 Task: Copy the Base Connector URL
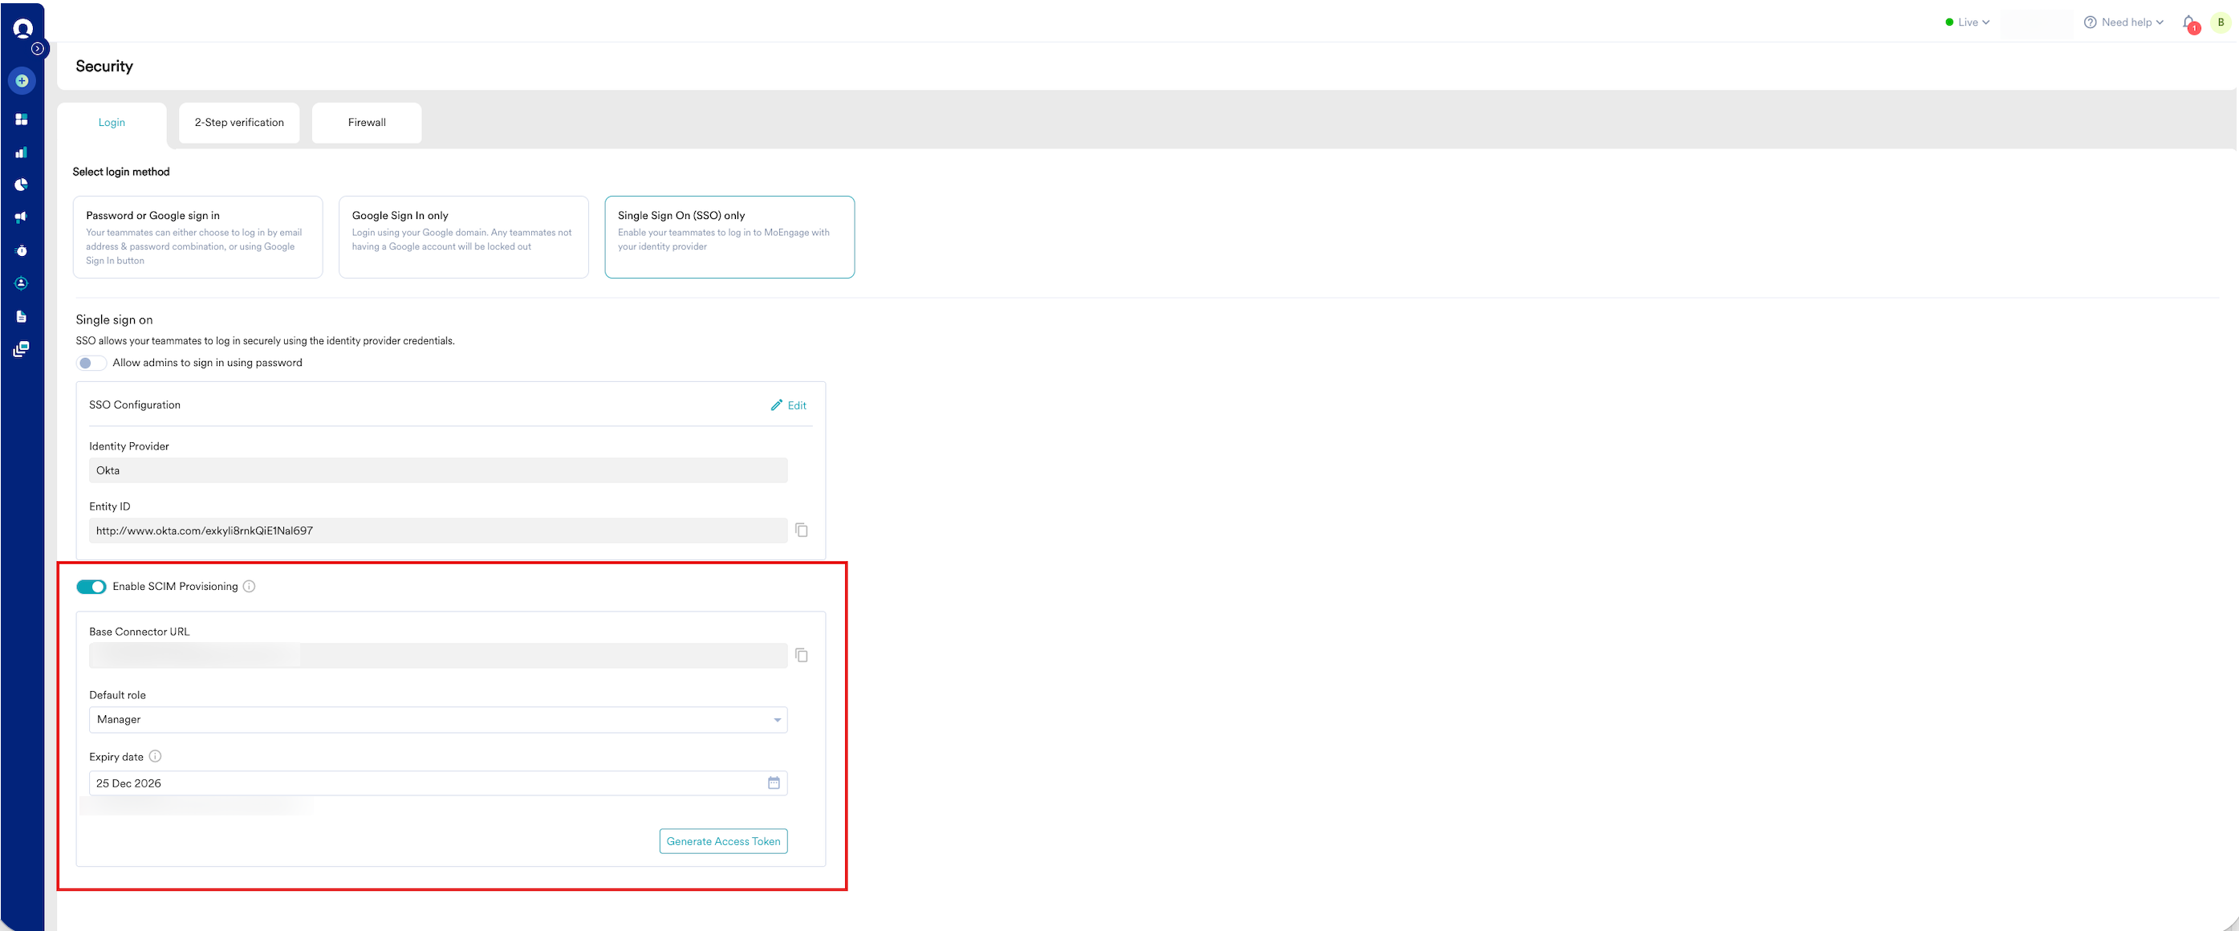tap(802, 656)
